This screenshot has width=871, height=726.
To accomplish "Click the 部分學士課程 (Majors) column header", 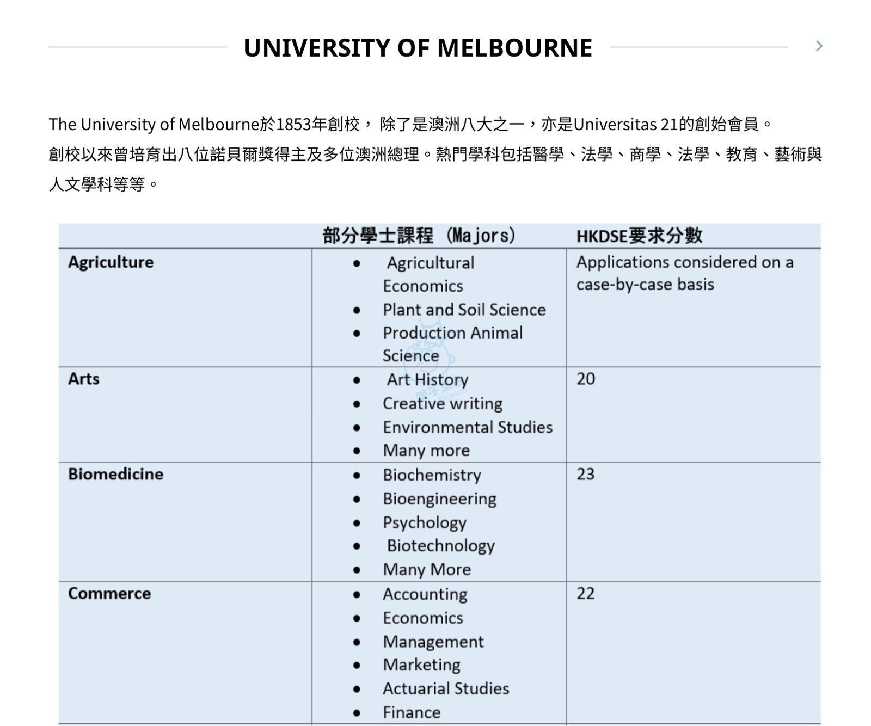I will [419, 236].
